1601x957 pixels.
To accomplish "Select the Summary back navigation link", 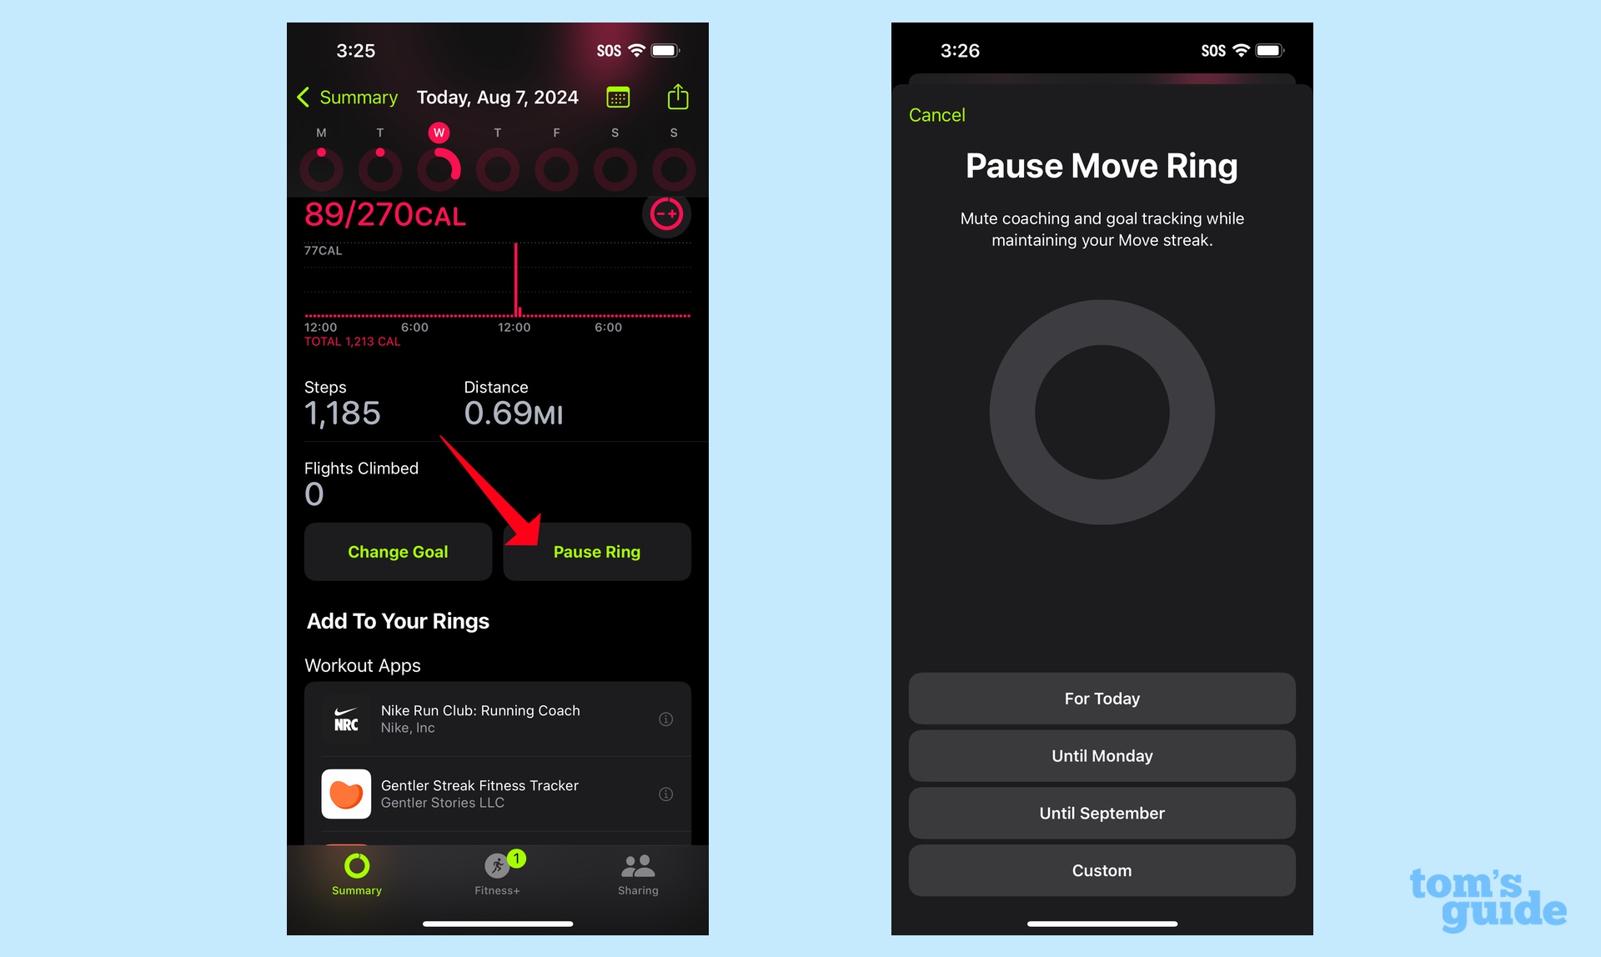I will point(351,97).
